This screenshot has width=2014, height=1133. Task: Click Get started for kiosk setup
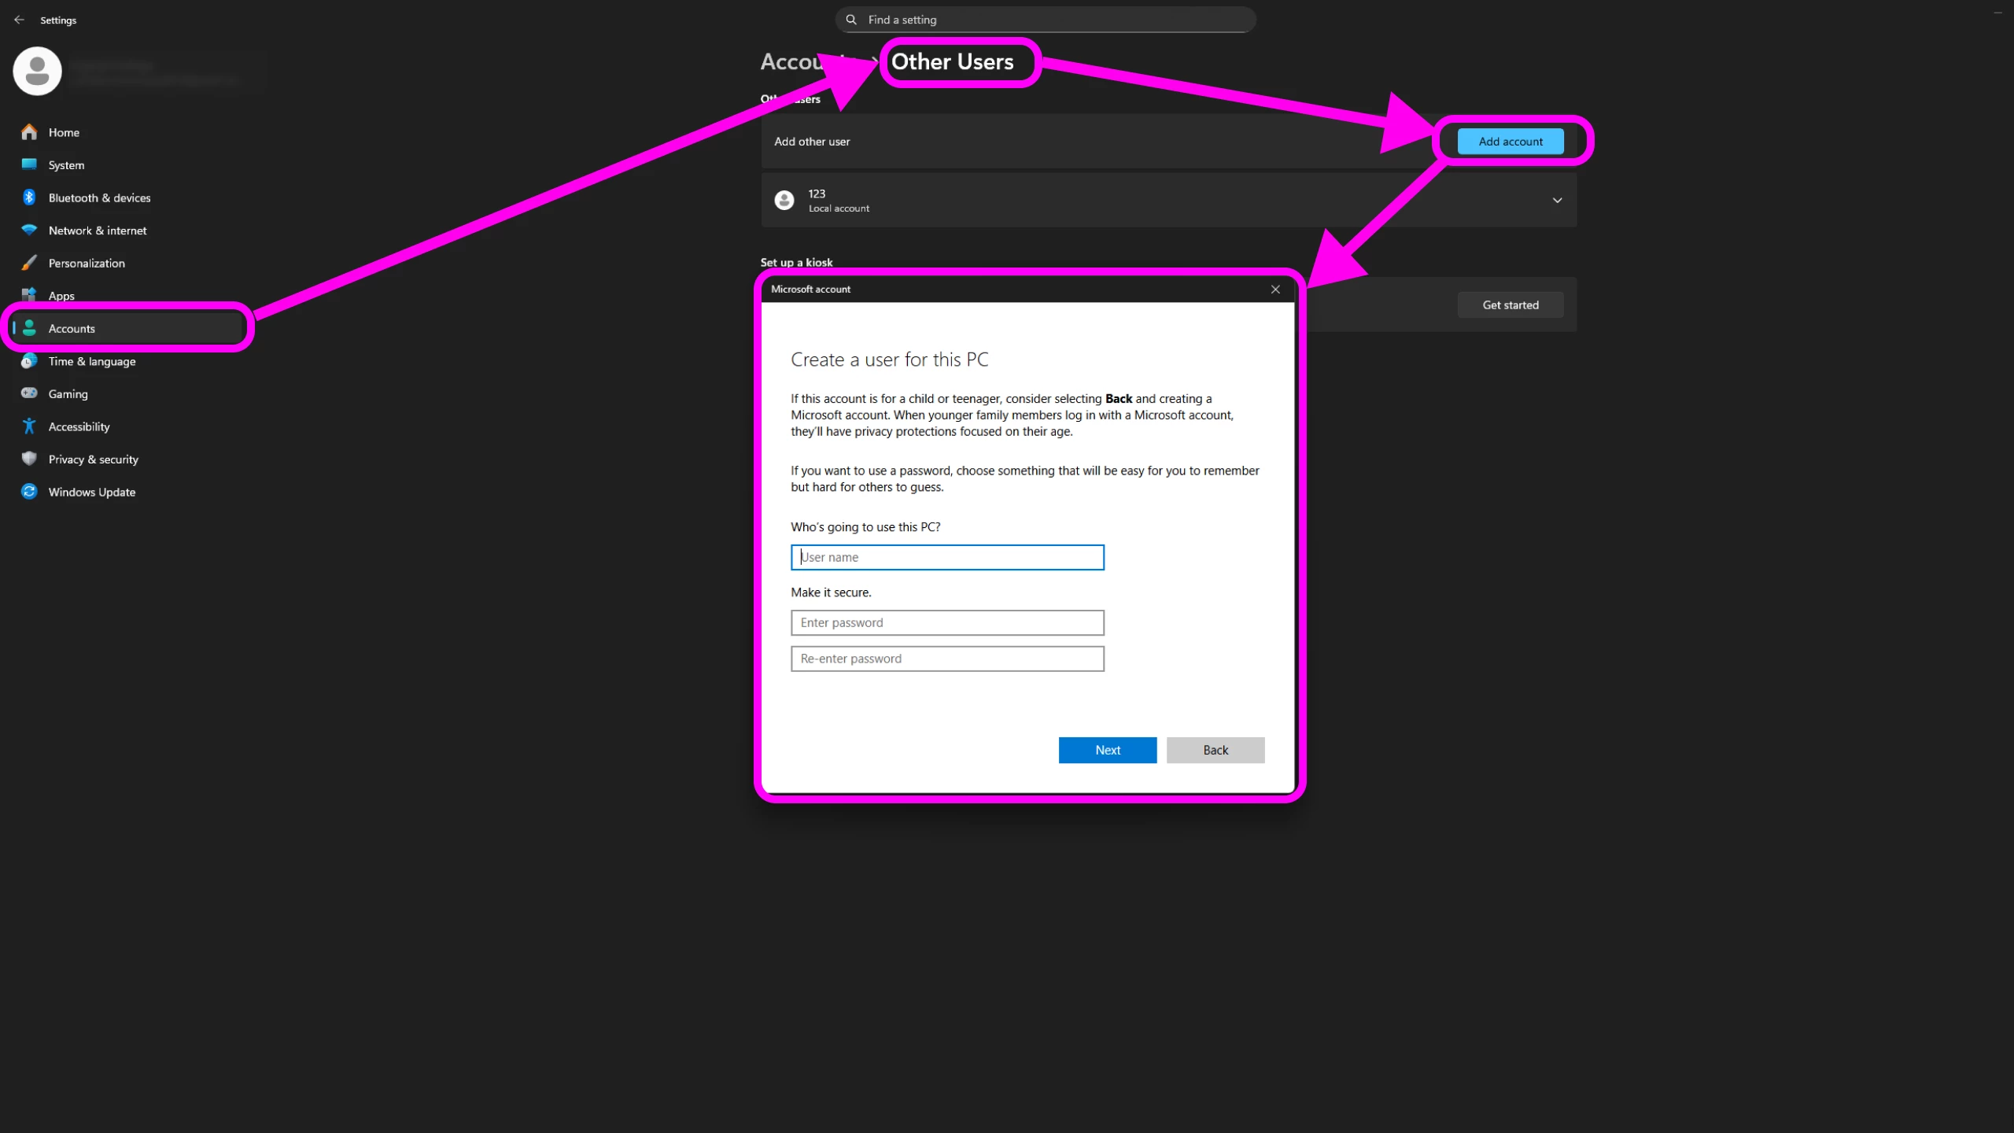click(x=1510, y=305)
